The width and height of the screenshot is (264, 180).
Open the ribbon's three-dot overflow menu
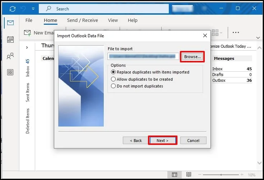(236, 33)
